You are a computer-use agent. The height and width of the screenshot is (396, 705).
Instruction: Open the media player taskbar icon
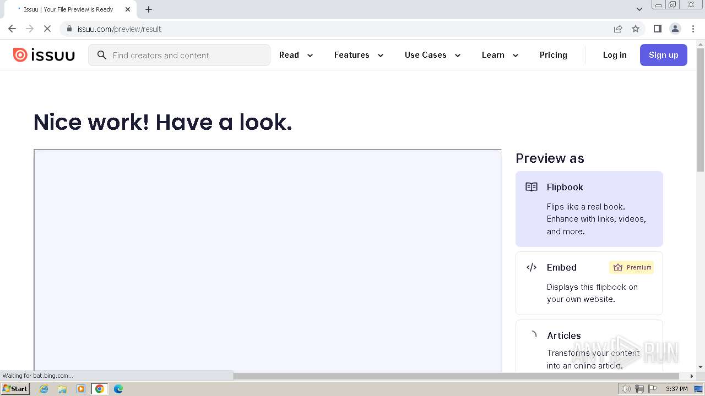pyautogui.click(x=81, y=389)
